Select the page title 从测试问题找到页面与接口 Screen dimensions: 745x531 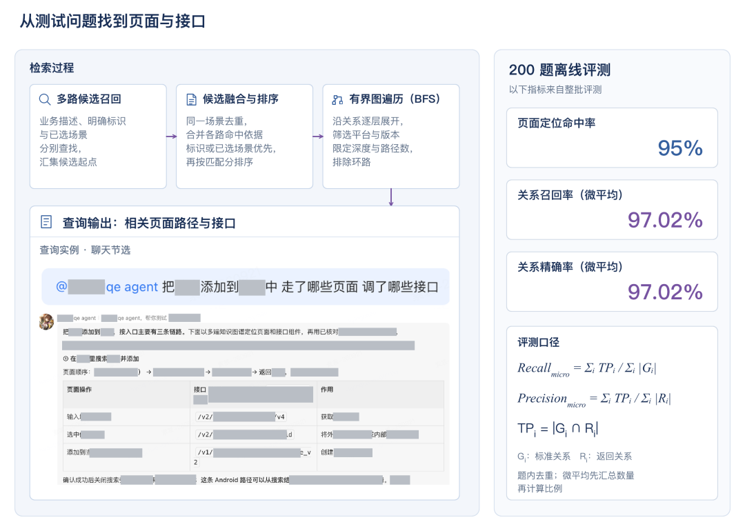(112, 21)
